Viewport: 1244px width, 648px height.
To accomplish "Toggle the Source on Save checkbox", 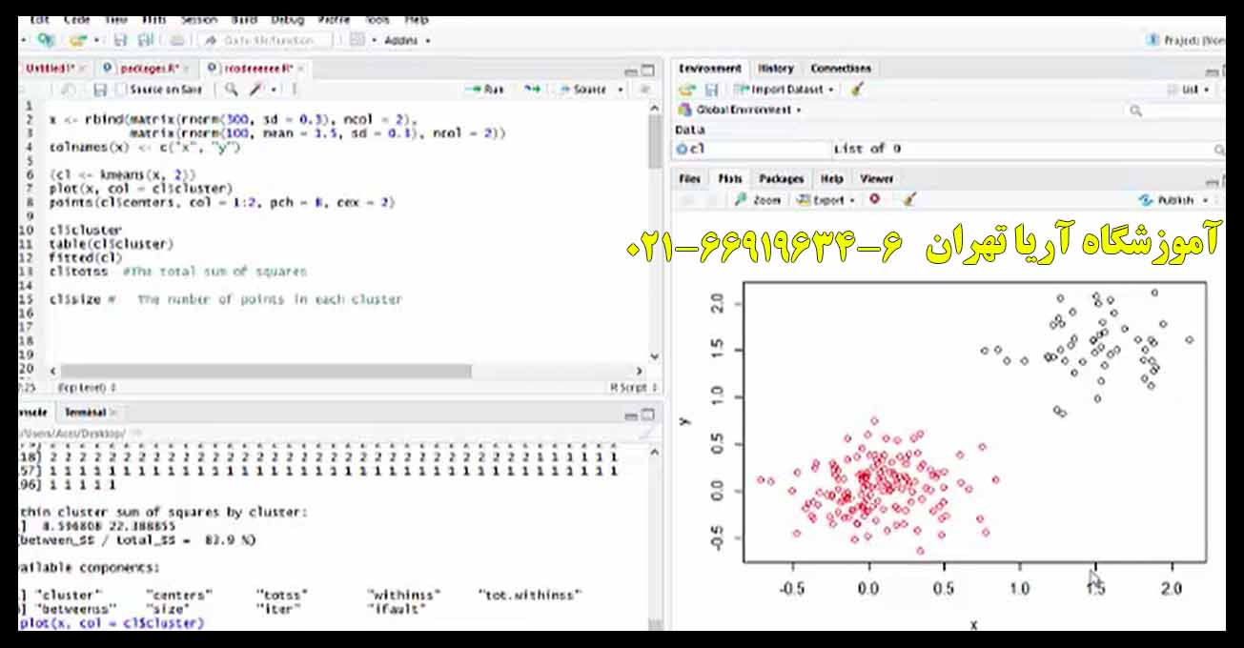I will click(x=122, y=90).
